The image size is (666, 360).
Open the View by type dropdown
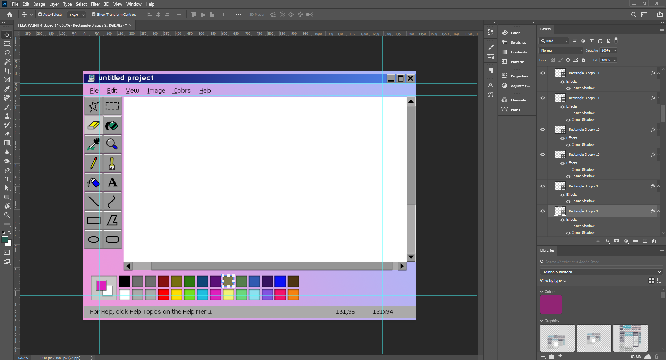click(x=553, y=281)
